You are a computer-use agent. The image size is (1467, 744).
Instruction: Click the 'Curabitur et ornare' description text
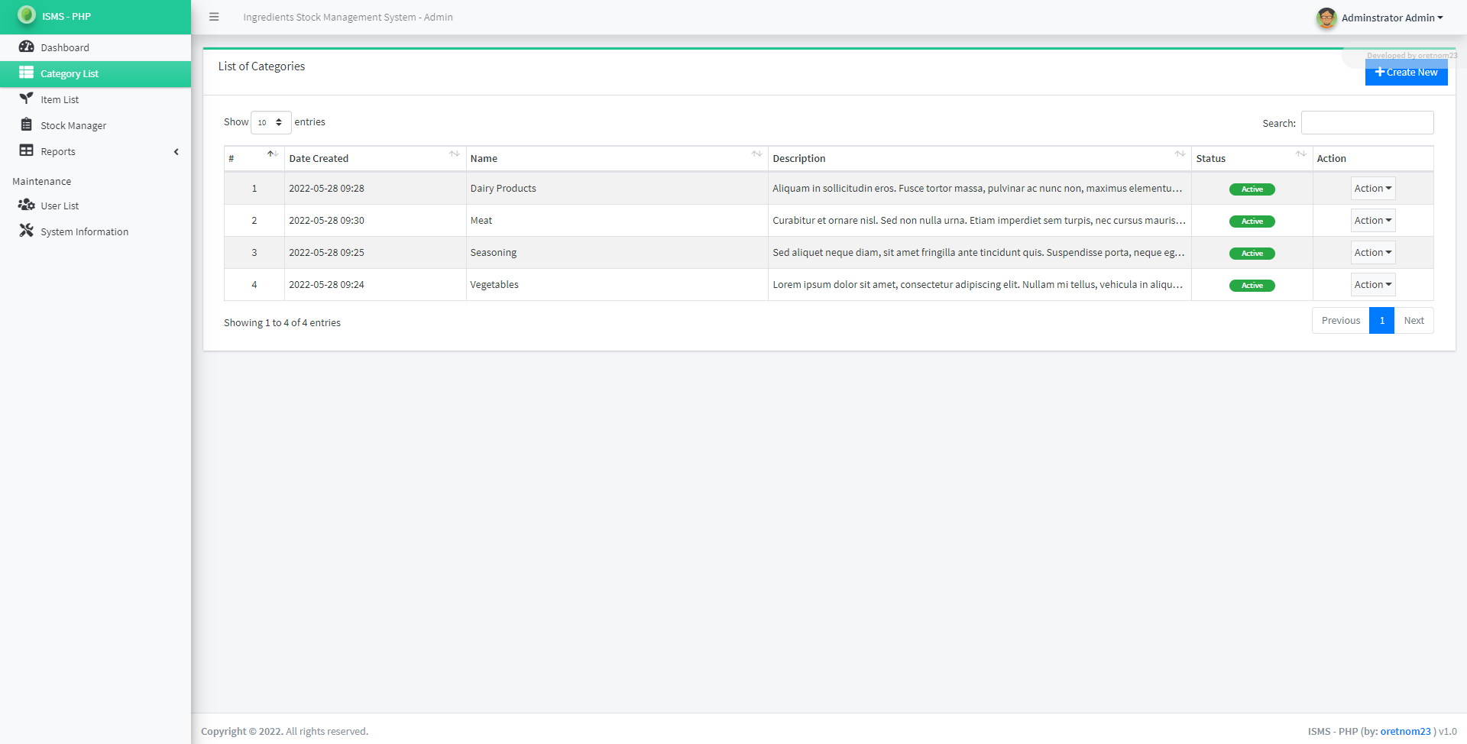[x=980, y=221]
